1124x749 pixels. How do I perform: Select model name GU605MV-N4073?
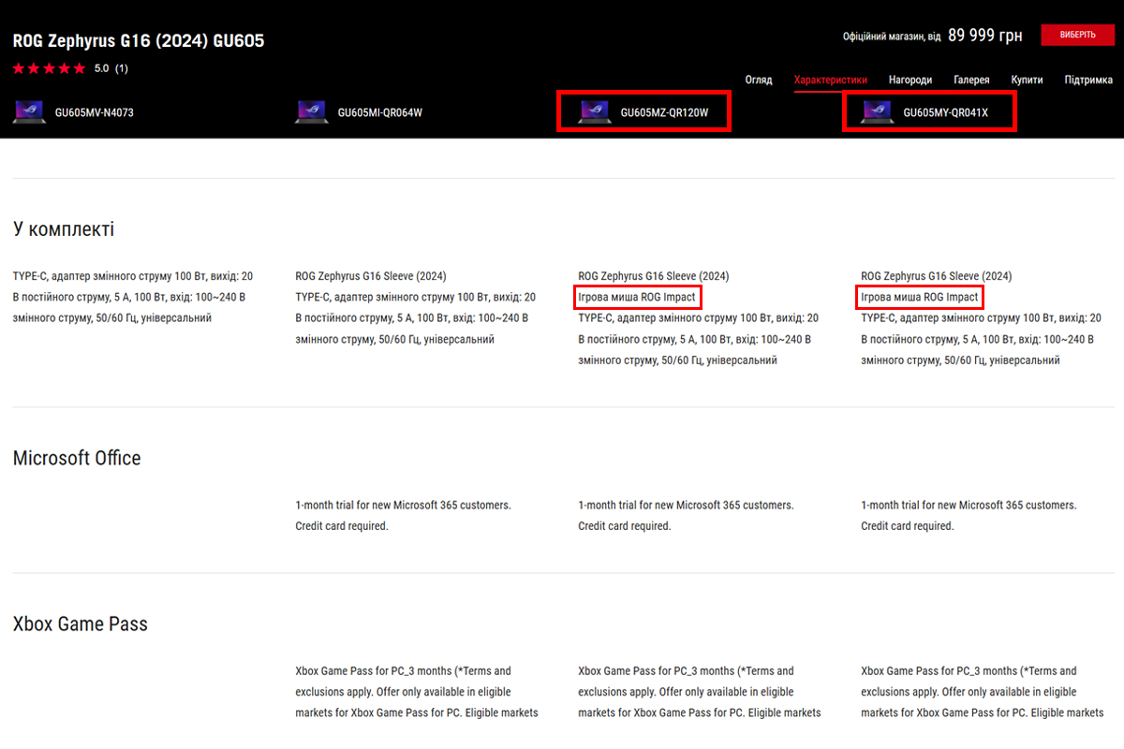pos(96,113)
